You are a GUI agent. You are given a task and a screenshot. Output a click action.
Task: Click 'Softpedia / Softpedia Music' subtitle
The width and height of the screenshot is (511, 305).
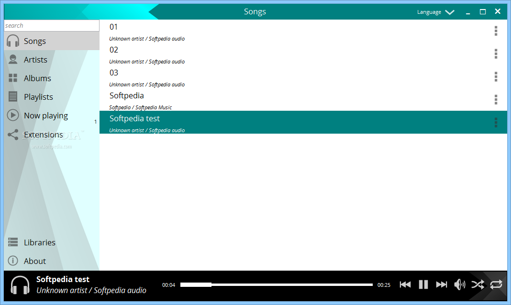141,107
